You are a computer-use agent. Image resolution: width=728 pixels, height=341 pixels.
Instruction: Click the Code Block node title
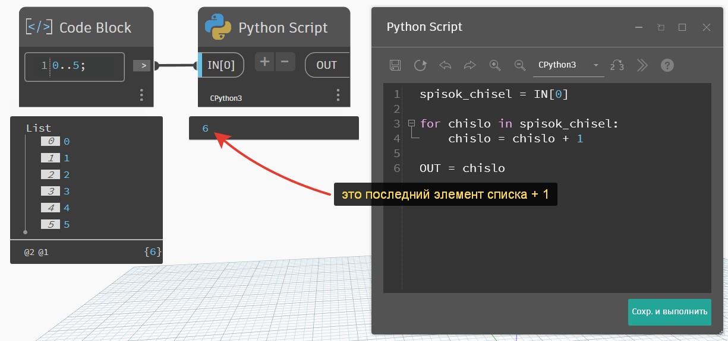pos(95,27)
